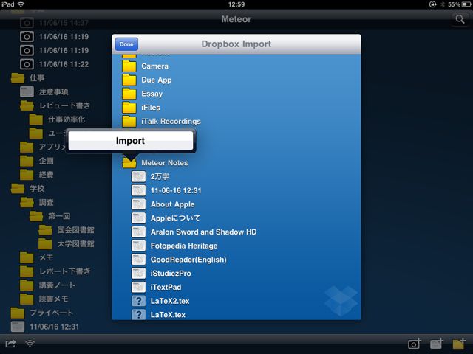
Task: Tap Done in Dropbox Import
Action: pyautogui.click(x=126, y=44)
